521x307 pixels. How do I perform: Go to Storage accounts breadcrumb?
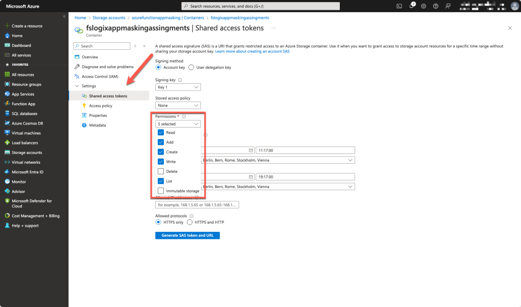tap(109, 18)
